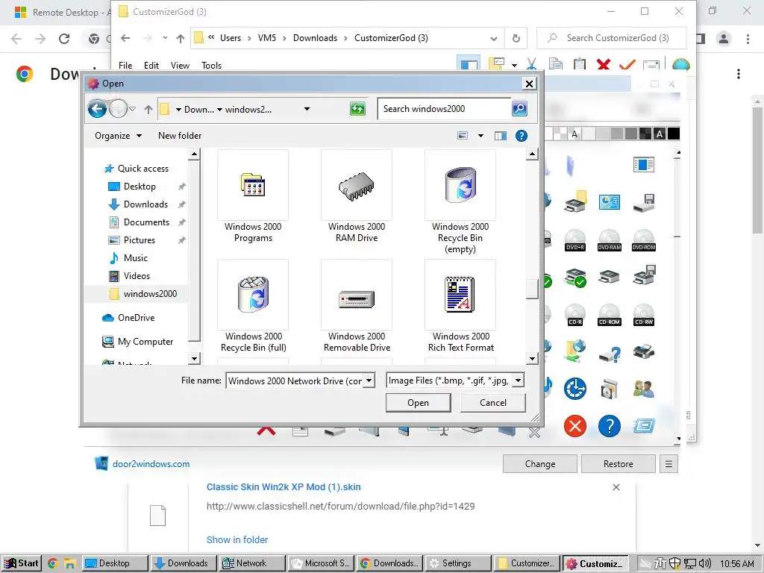Image resolution: width=764 pixels, height=573 pixels.
Task: Open the Organize menu
Action: (119, 136)
